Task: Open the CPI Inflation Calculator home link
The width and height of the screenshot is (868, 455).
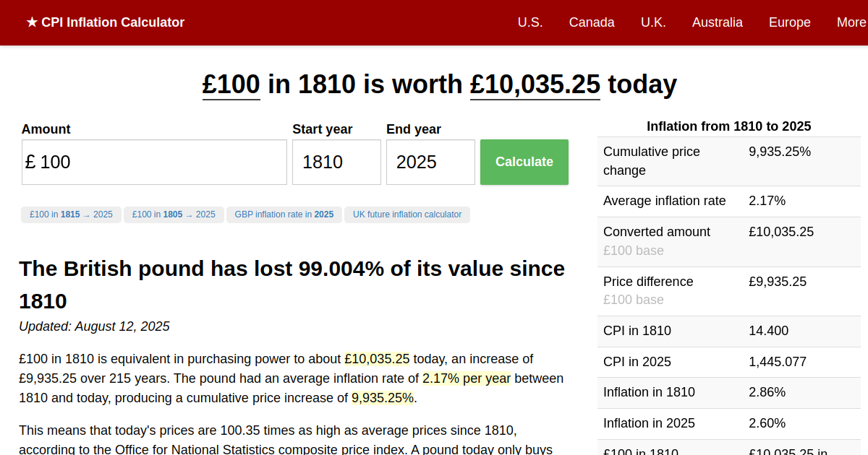Action: (x=106, y=22)
